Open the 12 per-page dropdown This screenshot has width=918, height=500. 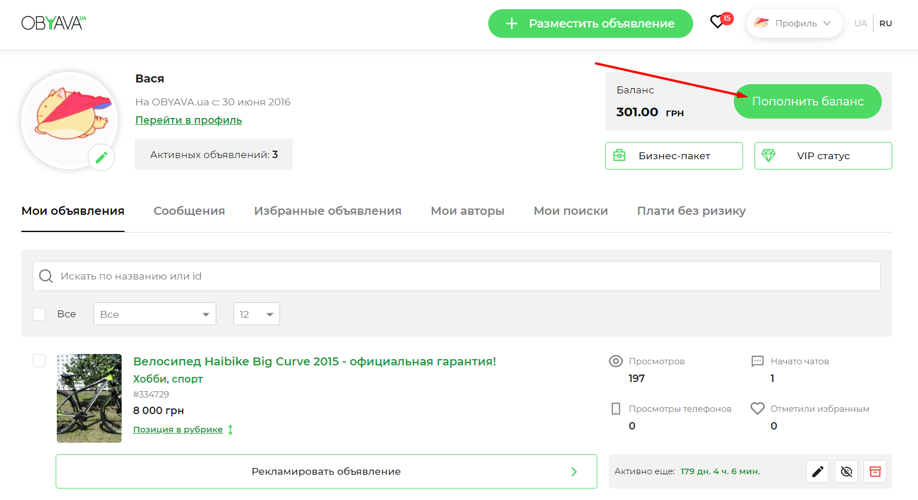256,314
